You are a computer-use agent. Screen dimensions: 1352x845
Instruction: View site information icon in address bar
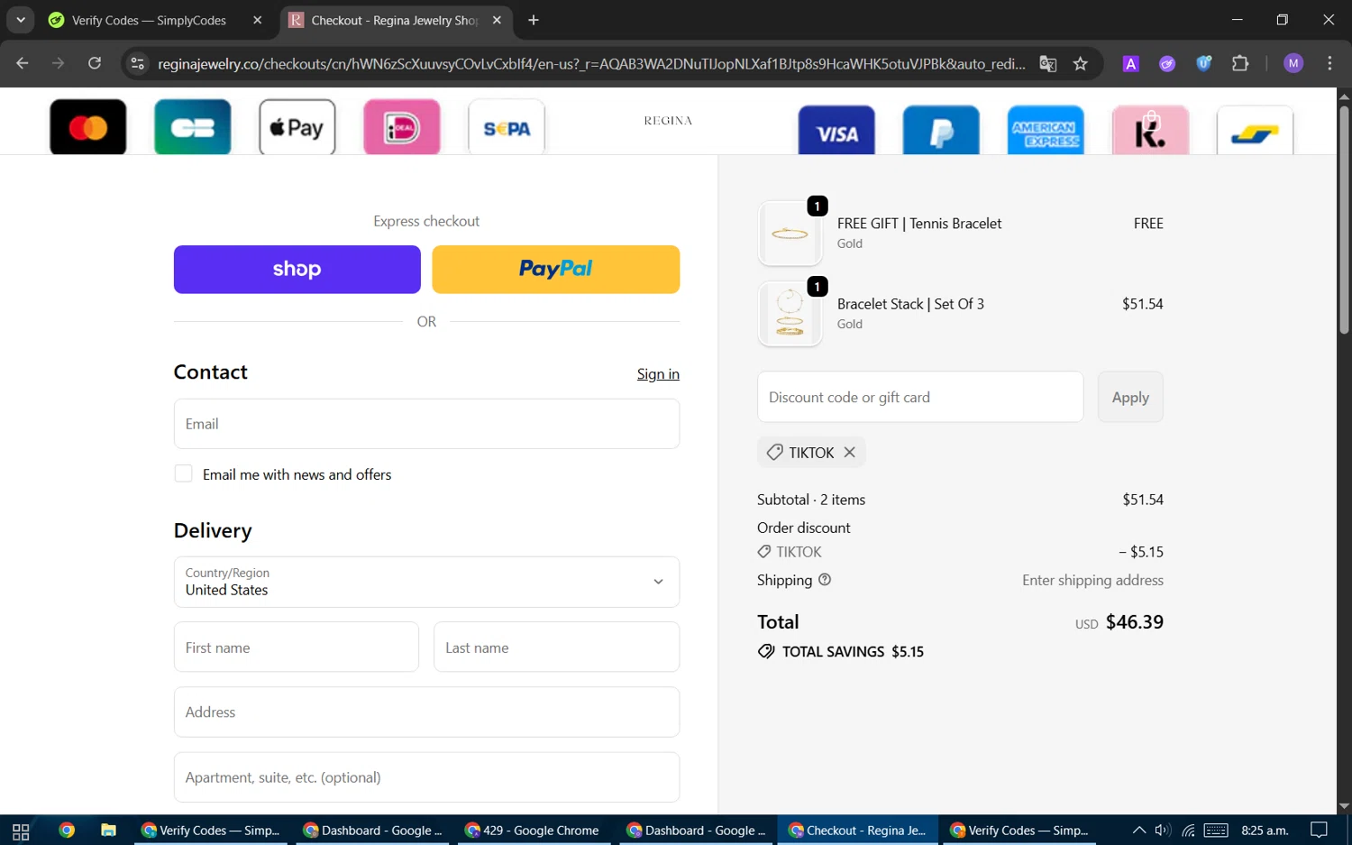138,63
